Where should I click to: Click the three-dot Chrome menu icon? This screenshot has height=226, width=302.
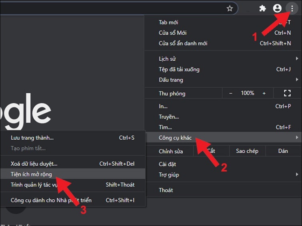click(292, 8)
